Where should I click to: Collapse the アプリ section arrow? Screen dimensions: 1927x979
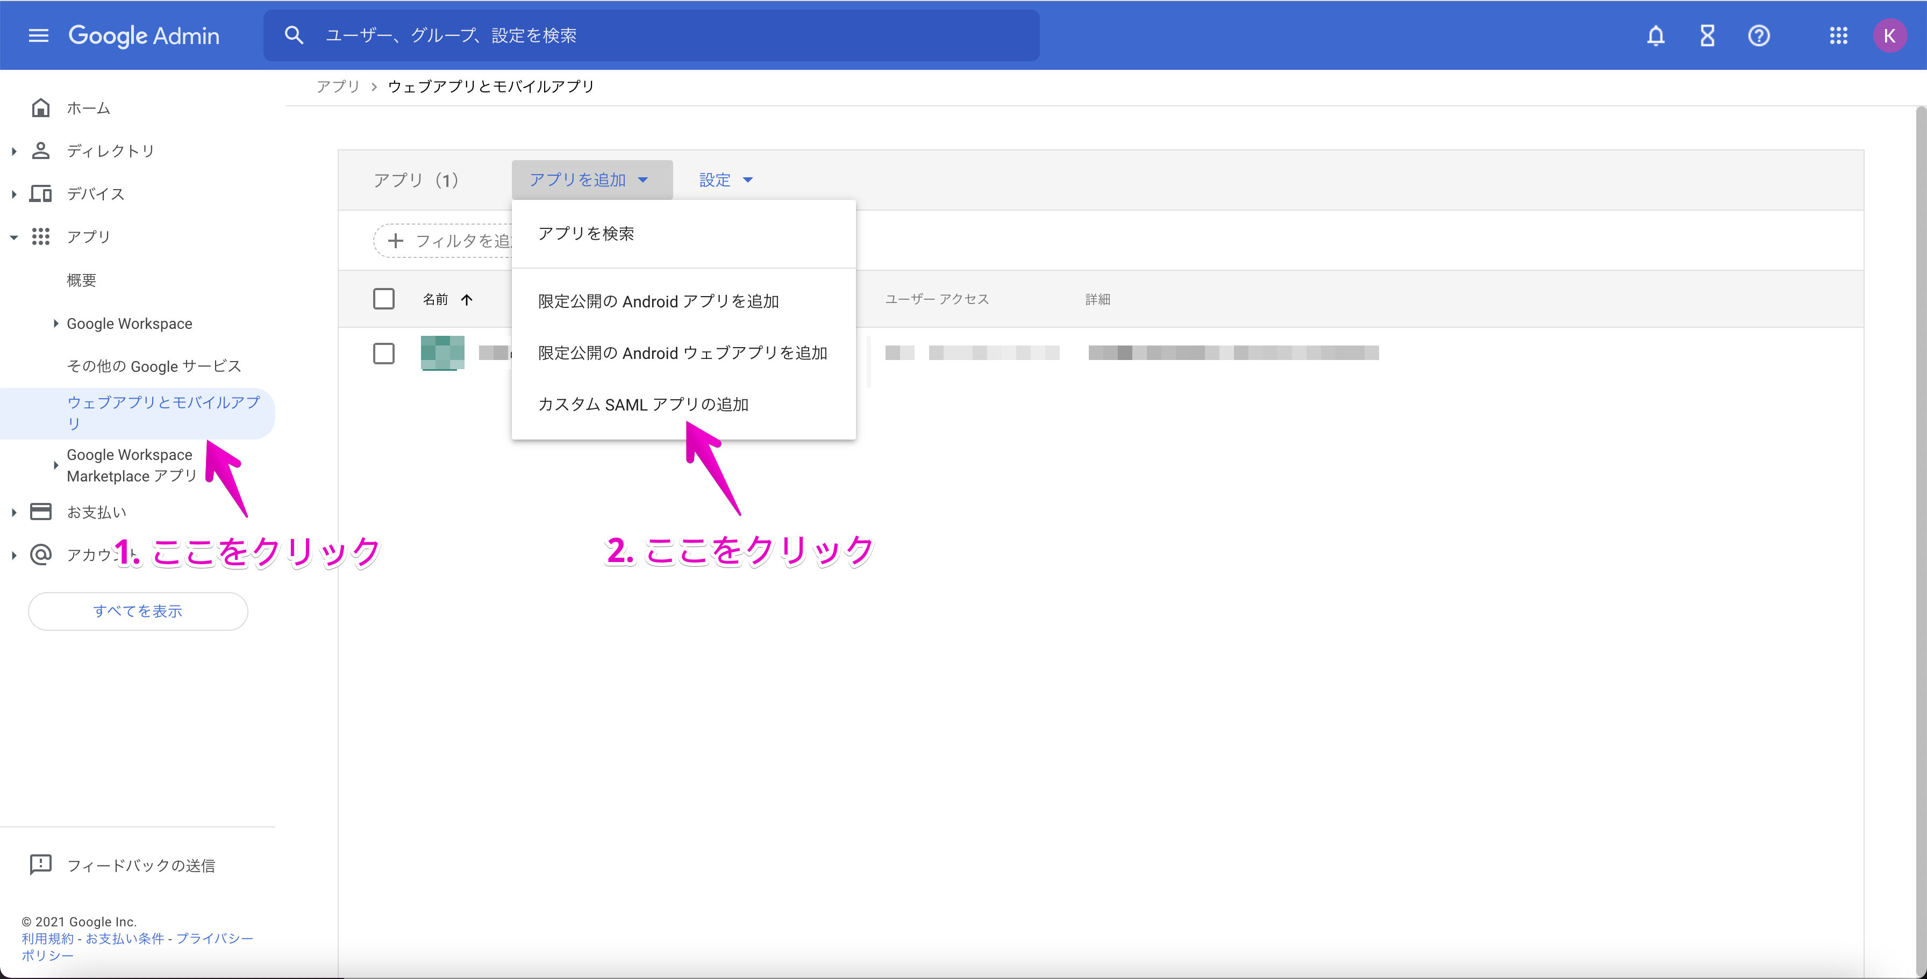pos(13,237)
